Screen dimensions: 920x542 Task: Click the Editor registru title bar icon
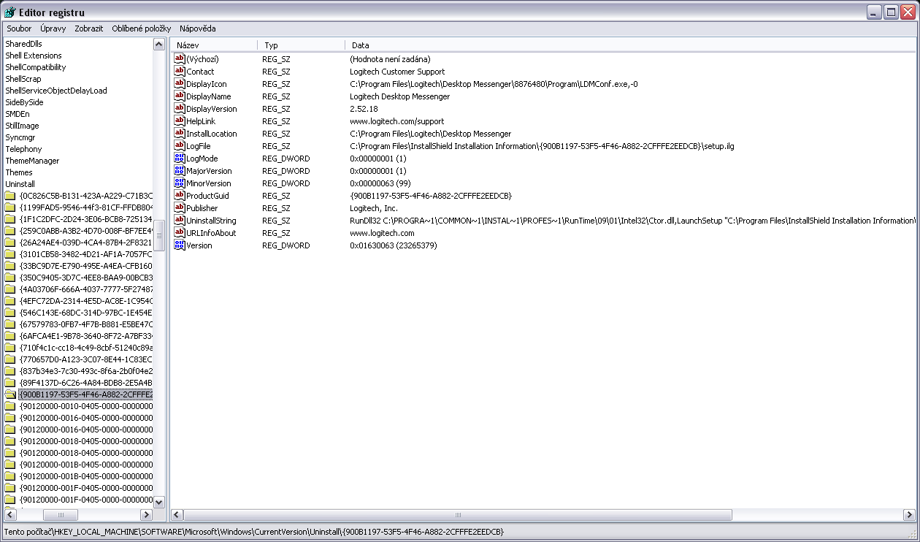point(10,12)
